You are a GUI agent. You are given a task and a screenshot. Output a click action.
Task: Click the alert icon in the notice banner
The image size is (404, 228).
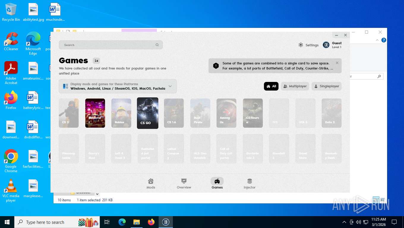click(x=216, y=66)
